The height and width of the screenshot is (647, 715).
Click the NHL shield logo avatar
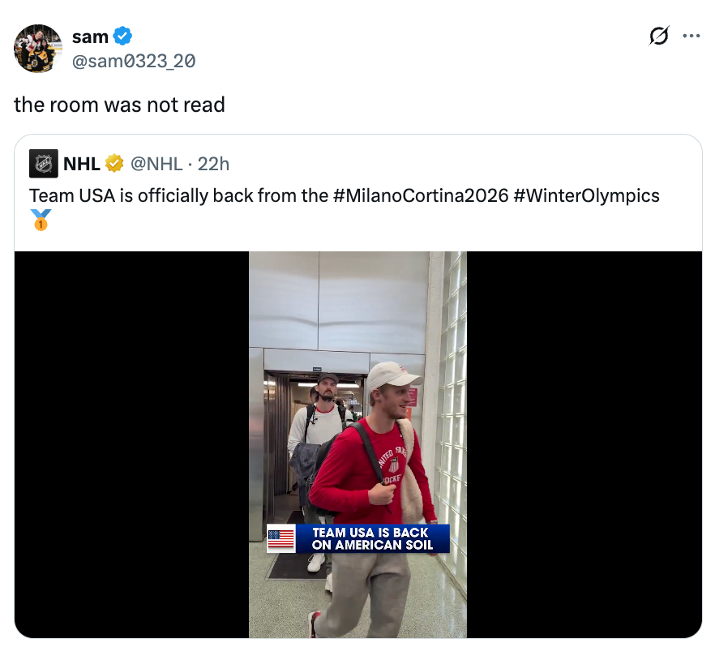coord(44,164)
